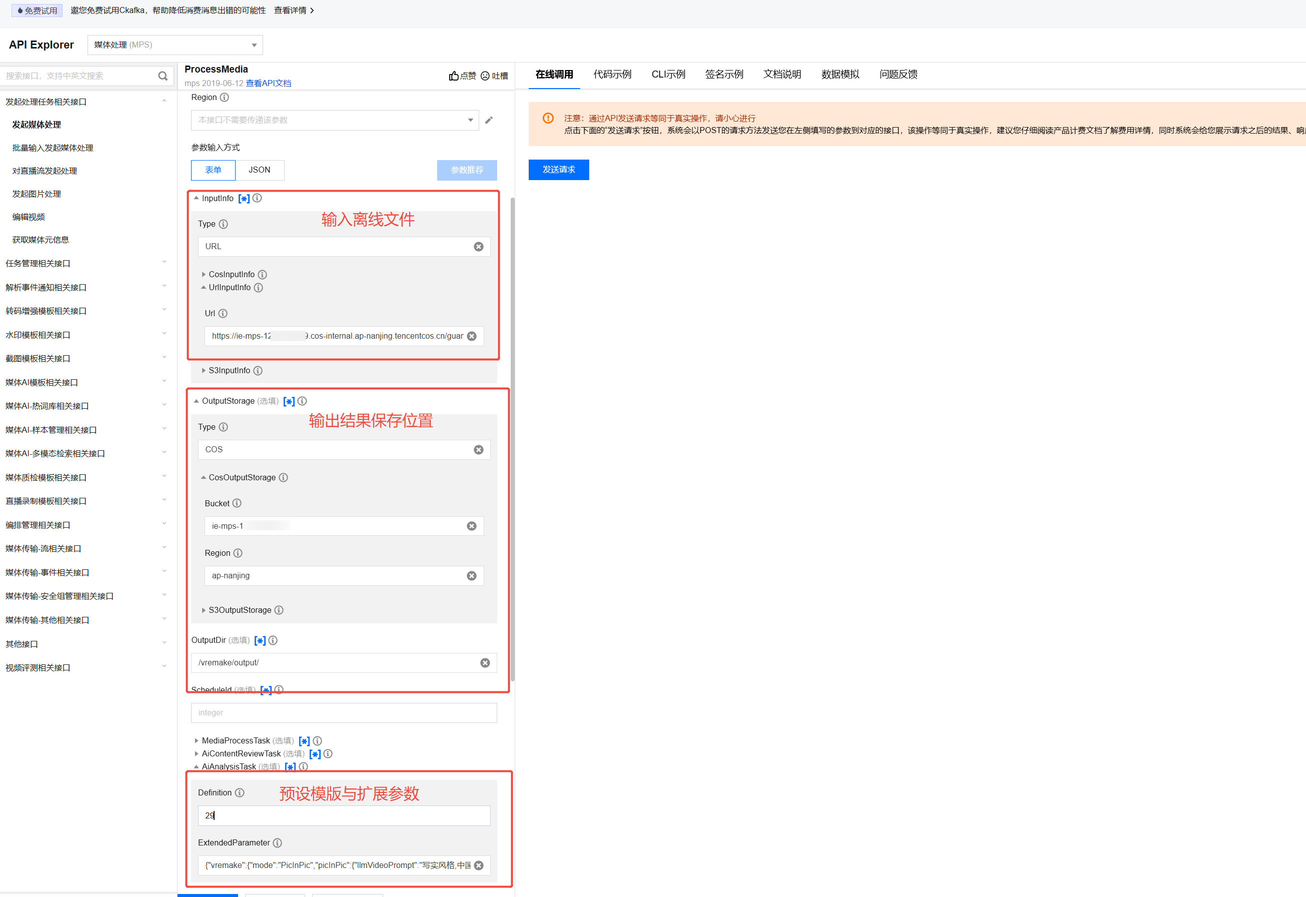Switch parameter input to JSON mode

tap(259, 170)
